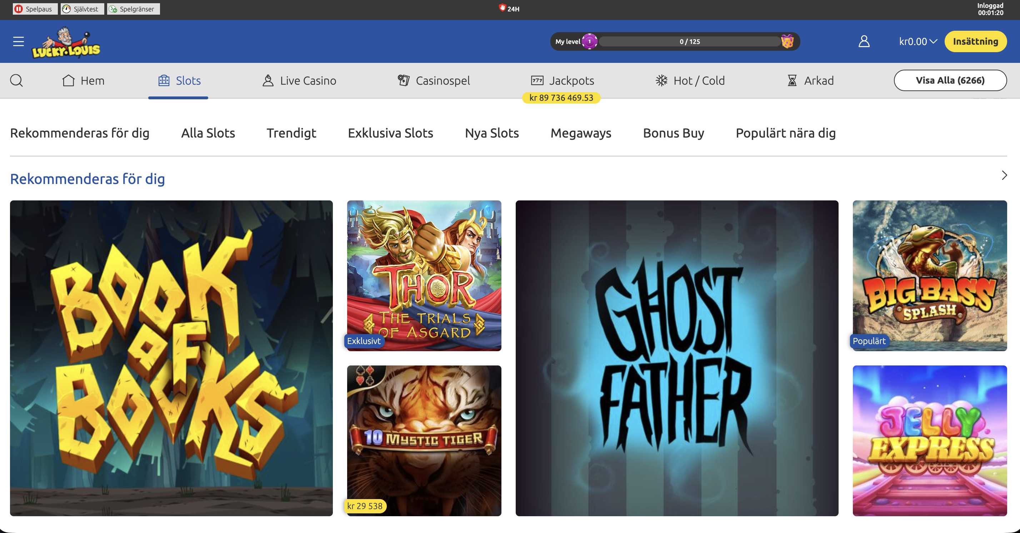The height and width of the screenshot is (533, 1020).
Task: Click the My level progress bar
Action: (689, 41)
